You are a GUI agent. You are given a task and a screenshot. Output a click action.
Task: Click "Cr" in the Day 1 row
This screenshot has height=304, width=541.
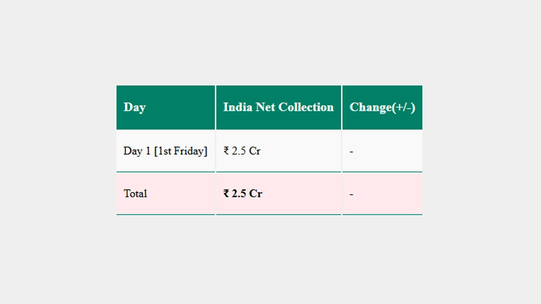255,151
